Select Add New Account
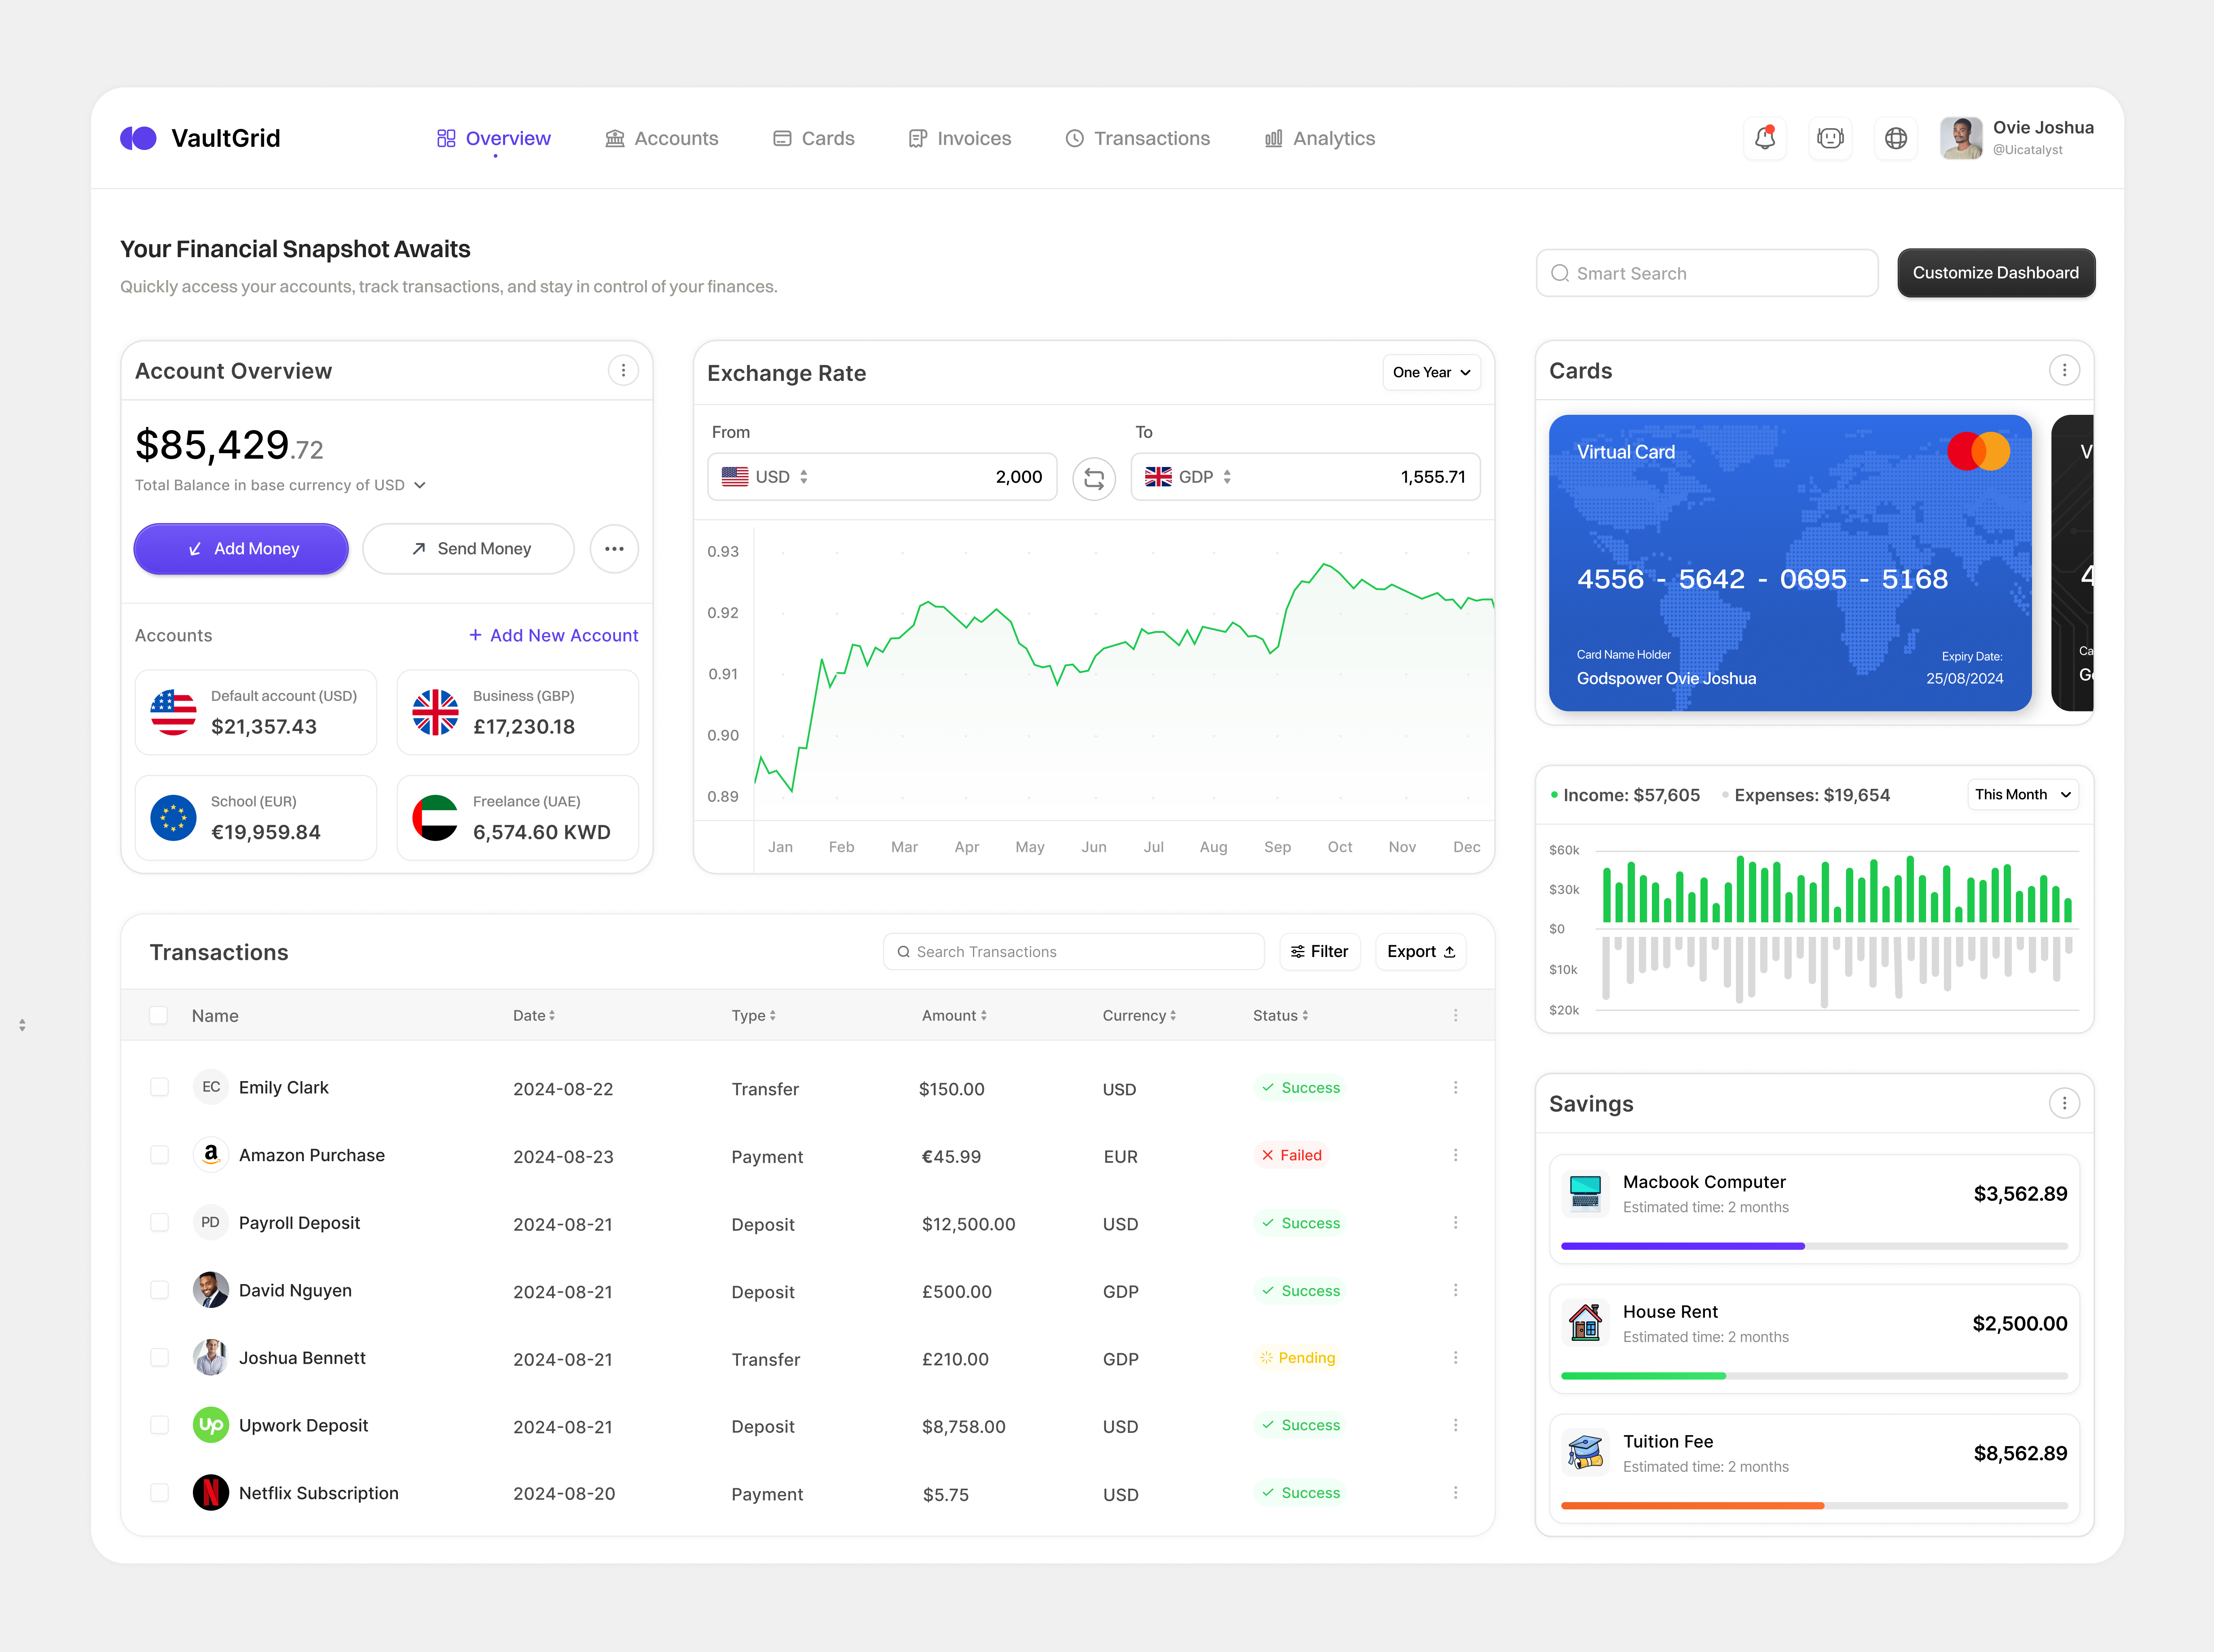 (x=553, y=635)
